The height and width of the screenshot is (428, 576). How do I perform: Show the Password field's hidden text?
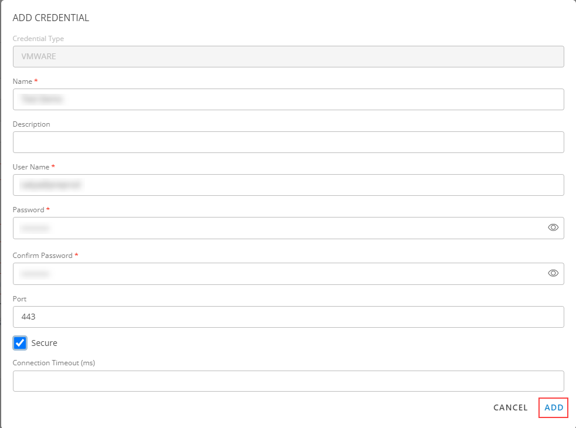coord(553,227)
